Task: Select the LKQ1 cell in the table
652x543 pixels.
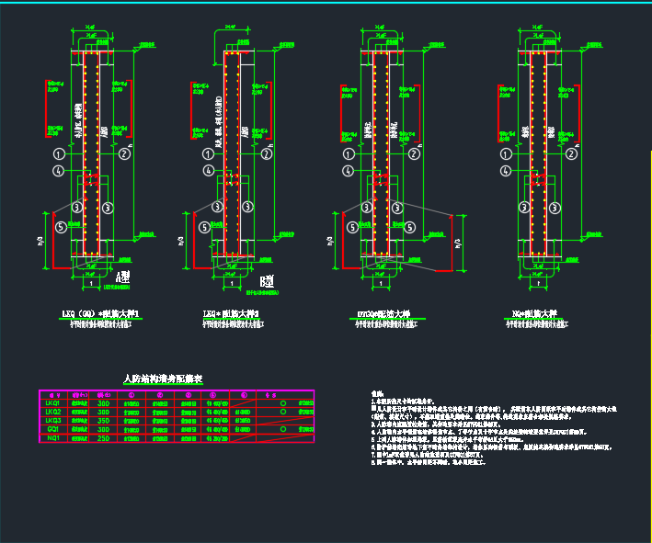Action: point(52,403)
